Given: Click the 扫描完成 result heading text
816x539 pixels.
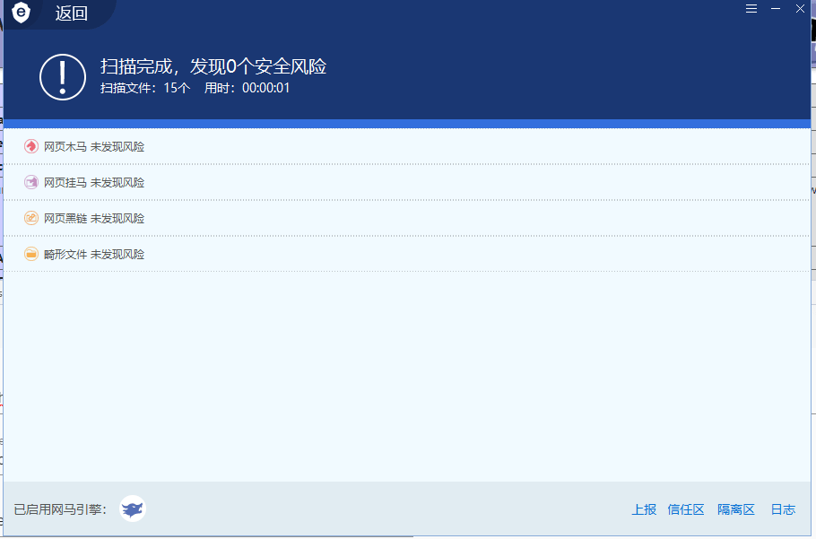Looking at the screenshot, I should click(213, 66).
